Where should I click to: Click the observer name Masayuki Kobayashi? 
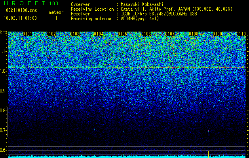142,5
